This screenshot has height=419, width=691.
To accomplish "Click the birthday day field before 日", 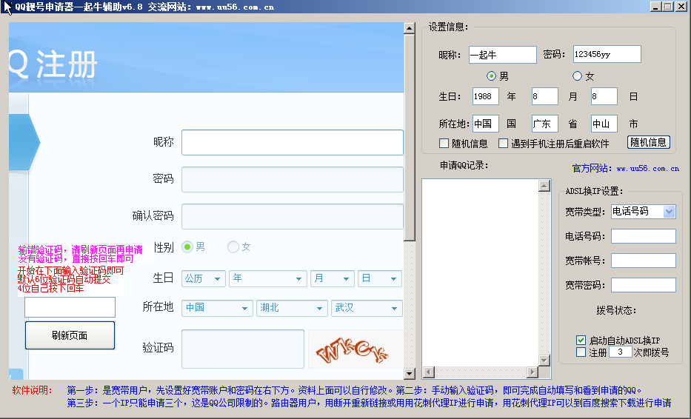I will [604, 96].
